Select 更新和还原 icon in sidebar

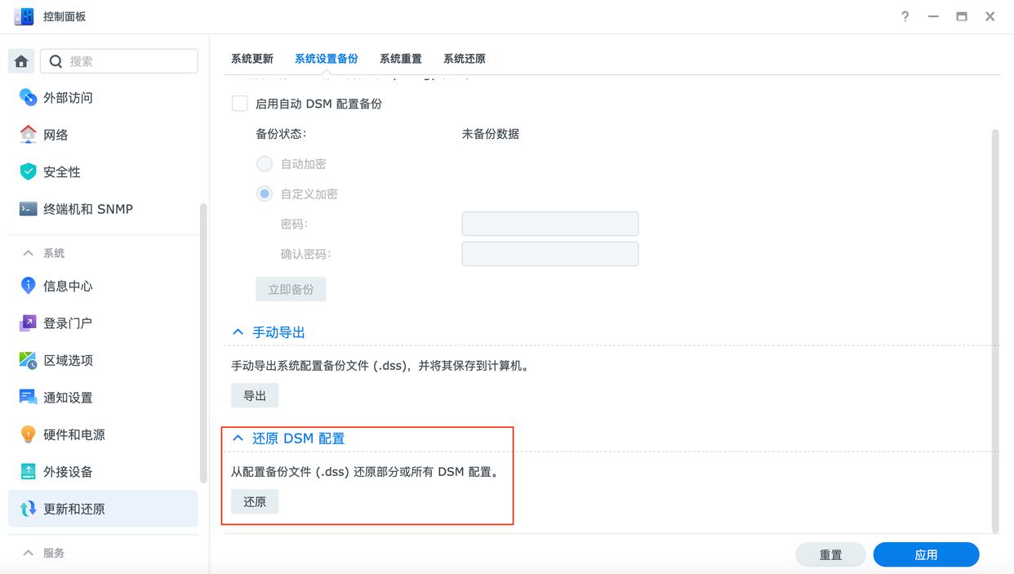[28, 509]
